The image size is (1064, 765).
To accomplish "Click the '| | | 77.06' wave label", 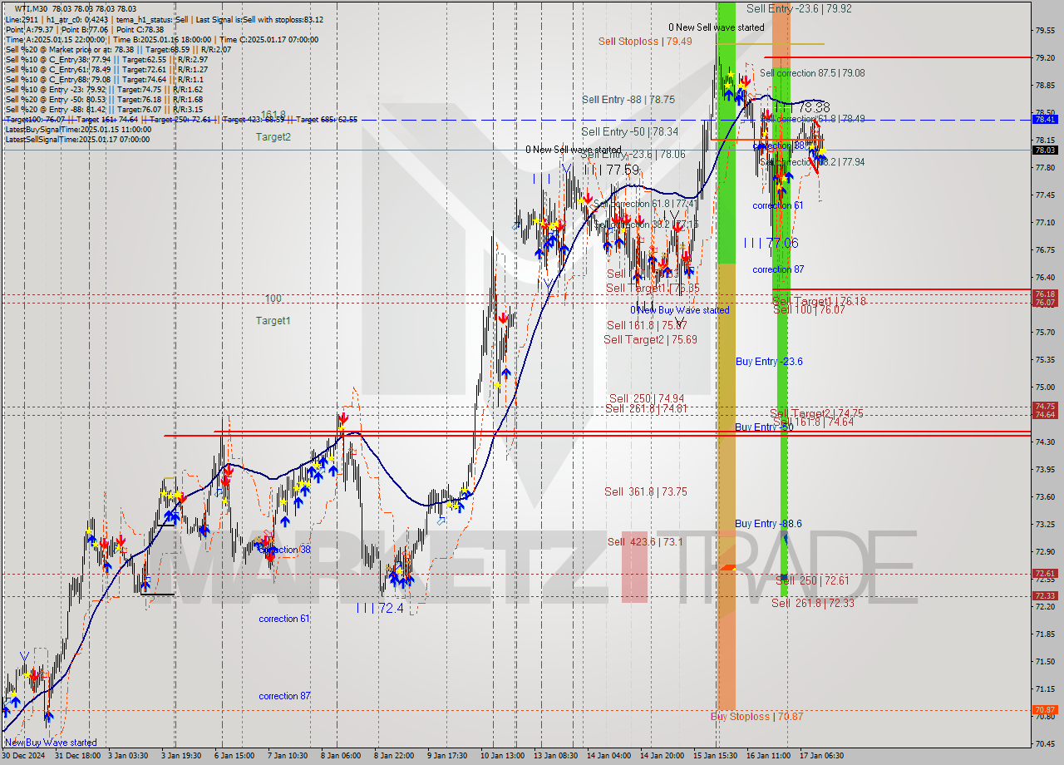I will [x=771, y=243].
